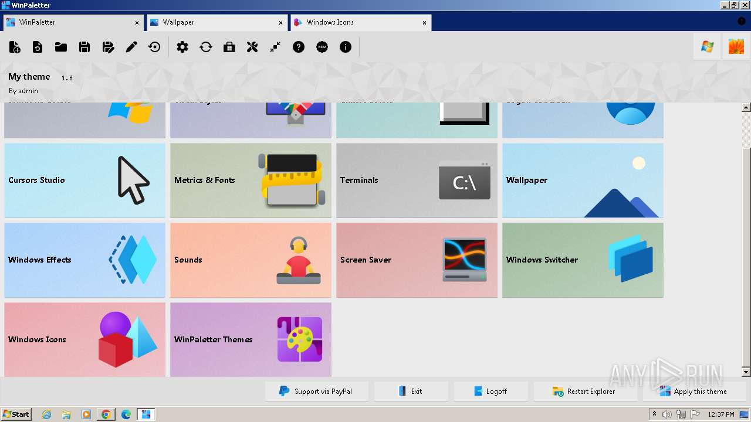
Task: Click 'By admin' author text
Action: click(x=23, y=91)
